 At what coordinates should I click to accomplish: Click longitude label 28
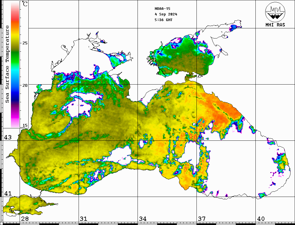[25, 219]
